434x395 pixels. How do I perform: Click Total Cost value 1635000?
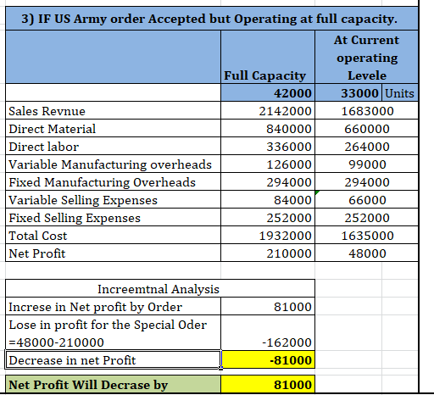[x=366, y=235]
